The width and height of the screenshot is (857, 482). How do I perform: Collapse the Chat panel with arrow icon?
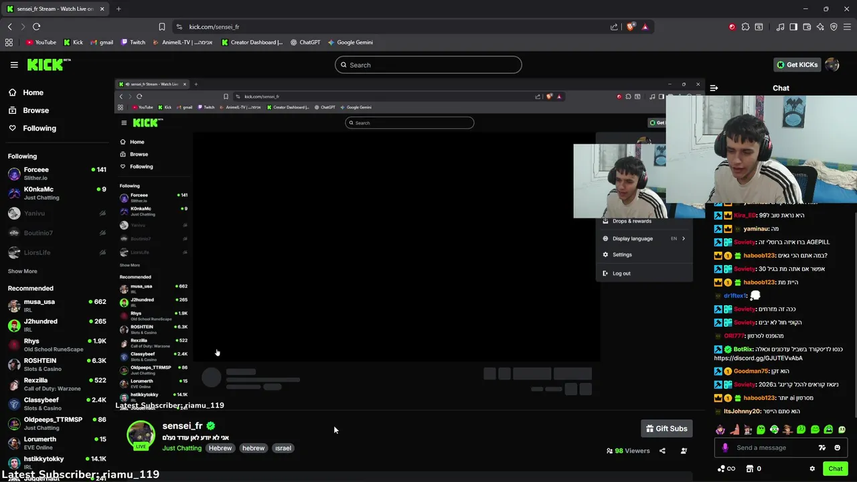click(714, 88)
